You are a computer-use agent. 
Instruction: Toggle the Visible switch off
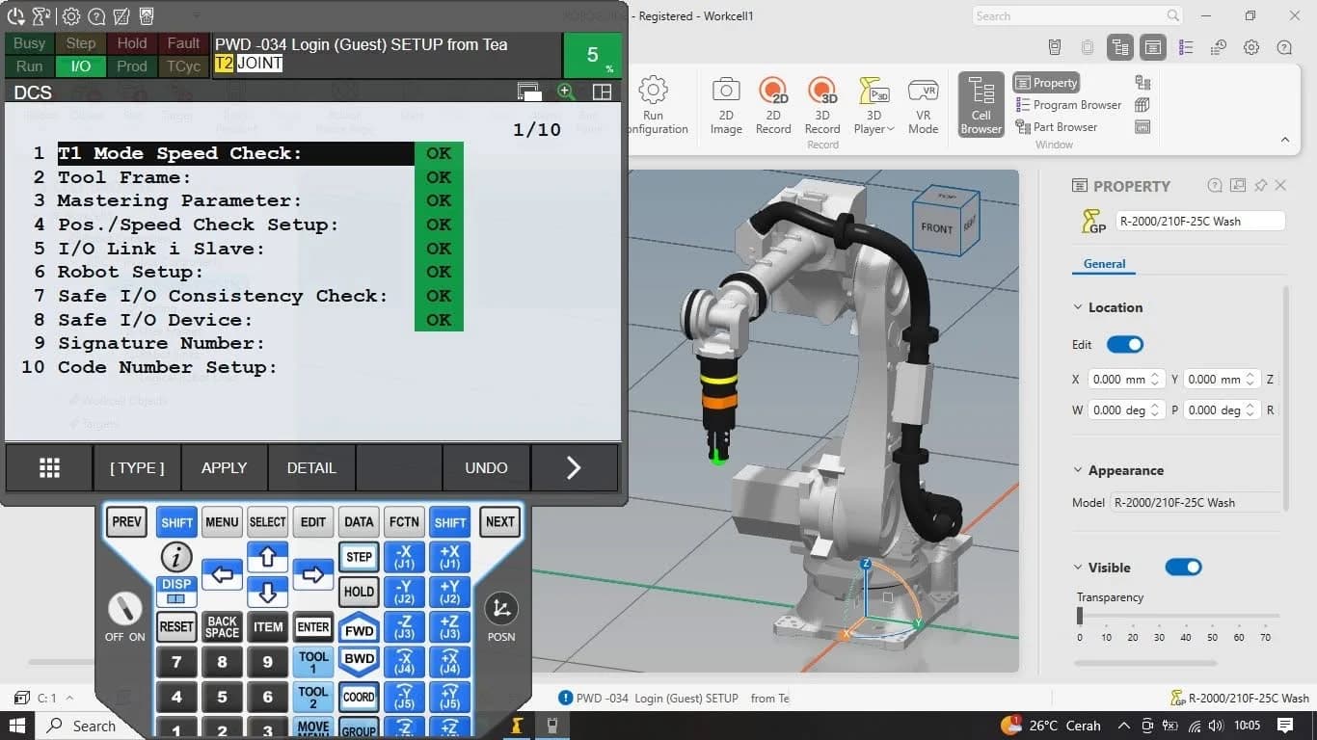coord(1183,568)
